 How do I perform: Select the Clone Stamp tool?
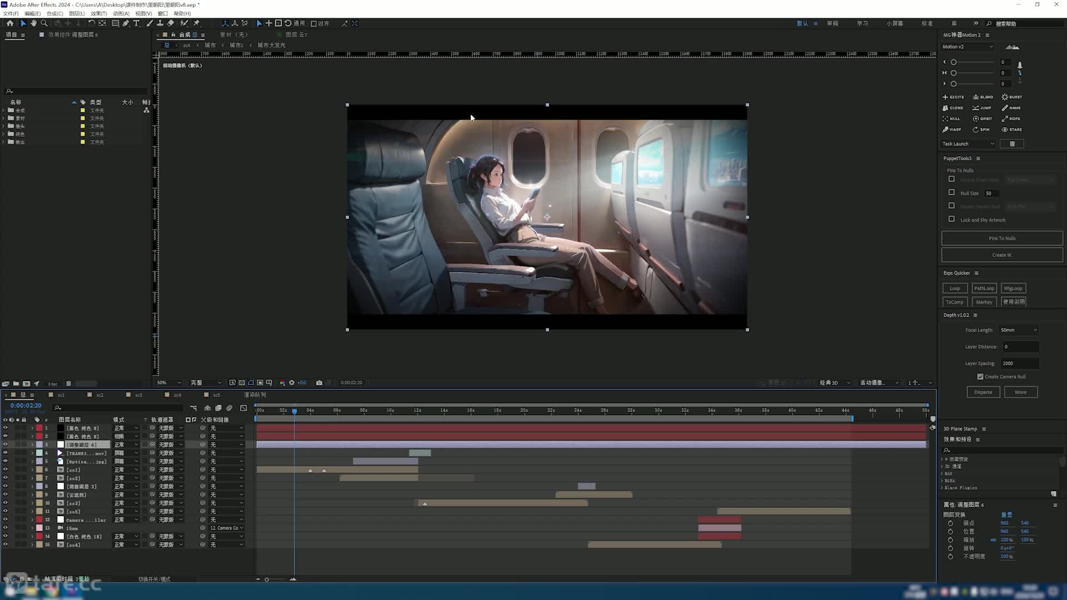tap(160, 23)
